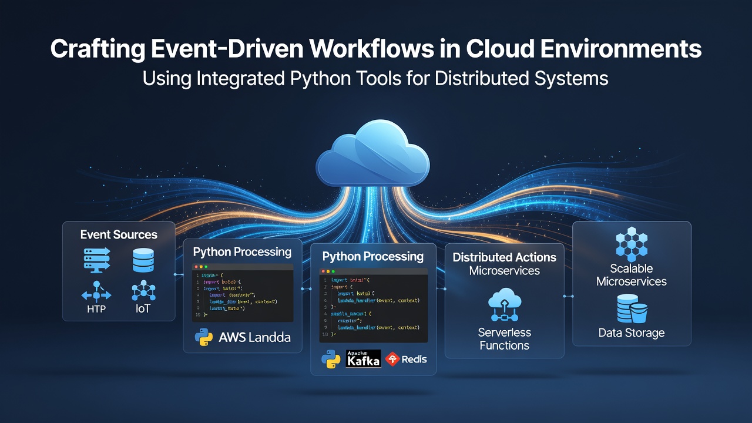Click the blue cloud icon
The width and height of the screenshot is (752, 423).
tap(372, 152)
